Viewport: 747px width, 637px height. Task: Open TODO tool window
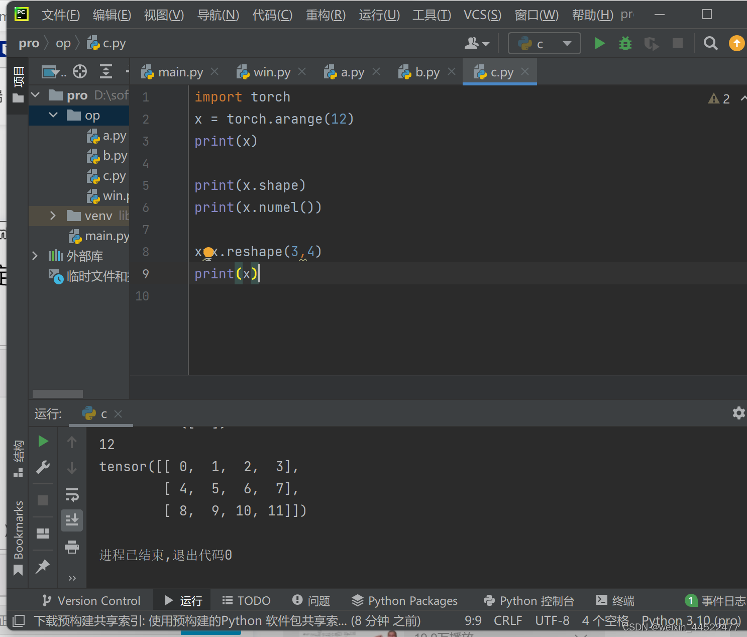(246, 600)
